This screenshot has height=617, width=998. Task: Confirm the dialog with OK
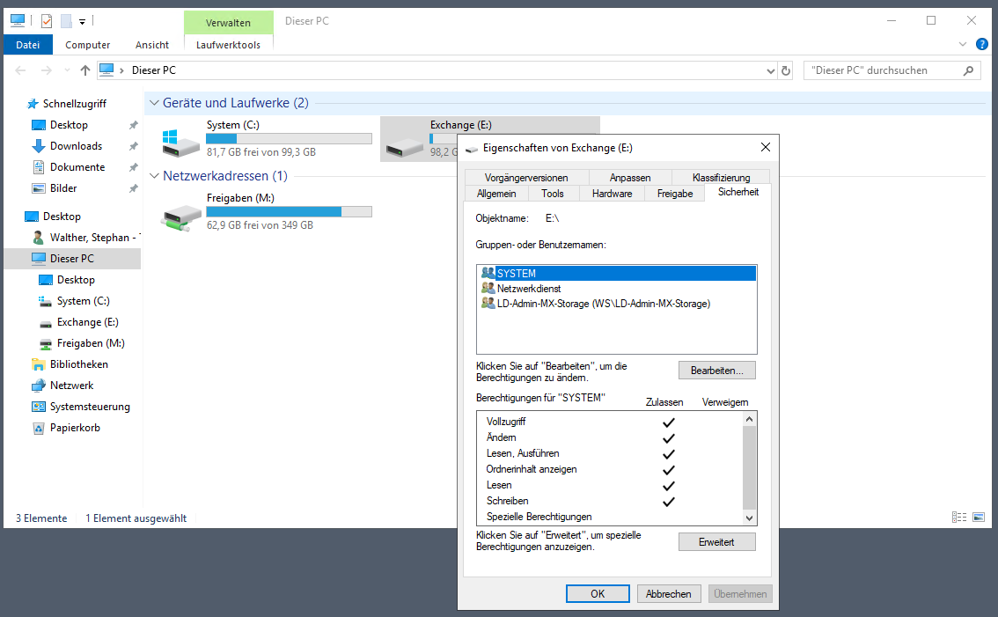click(598, 593)
